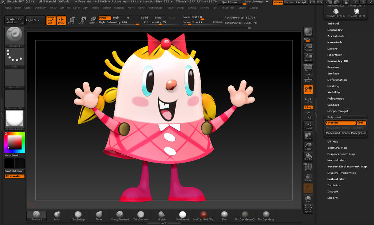374x225 pixels.
Task: Toggle Transp transparency mode
Action: [308, 178]
